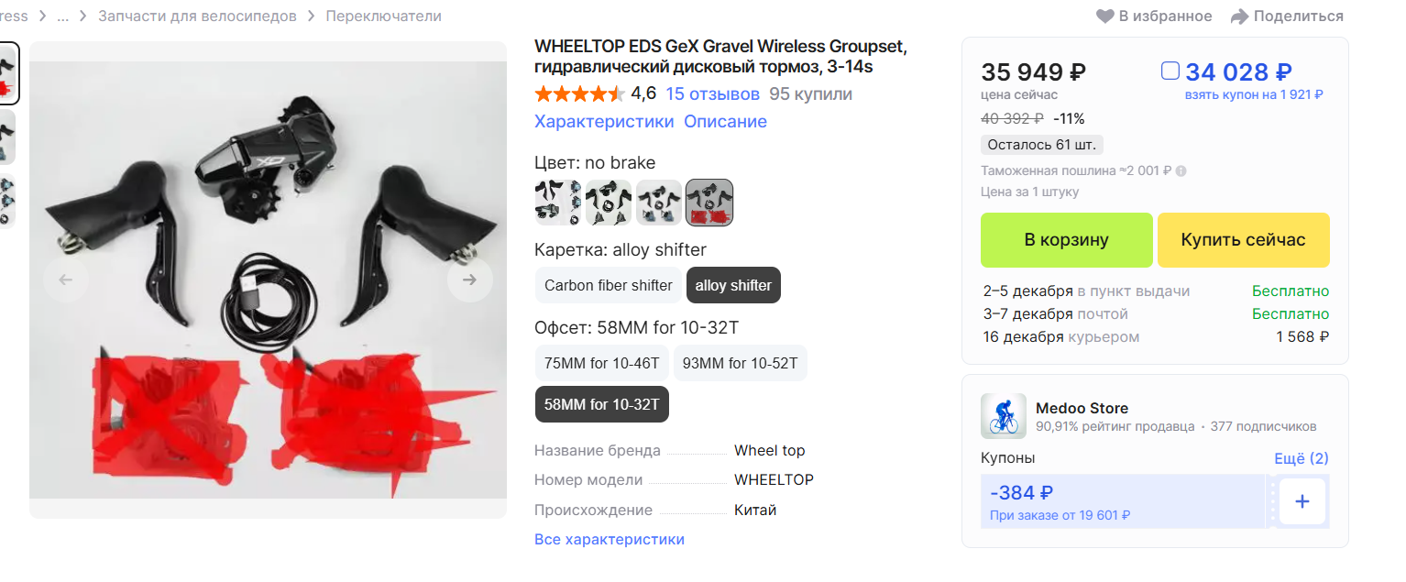Viewport: 1406px width, 582px height.
Task: Open the second product thumbnail on left
Action: pos(7,137)
